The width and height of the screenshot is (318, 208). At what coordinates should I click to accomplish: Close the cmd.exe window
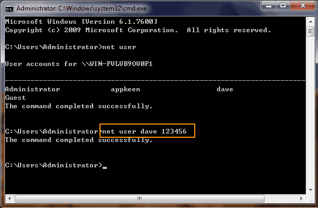point(303,6)
